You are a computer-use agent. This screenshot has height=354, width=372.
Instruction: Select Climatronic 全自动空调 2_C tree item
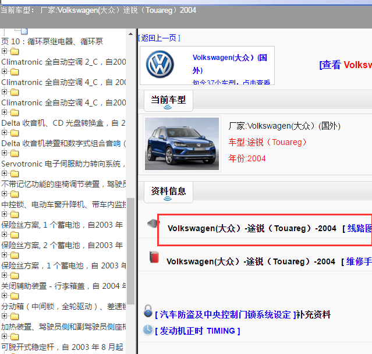pyautogui.click(x=63, y=62)
